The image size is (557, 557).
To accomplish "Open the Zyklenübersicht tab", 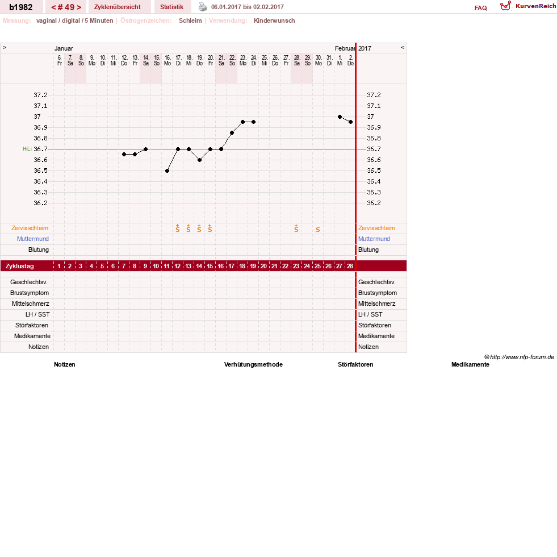I will click(x=117, y=7).
